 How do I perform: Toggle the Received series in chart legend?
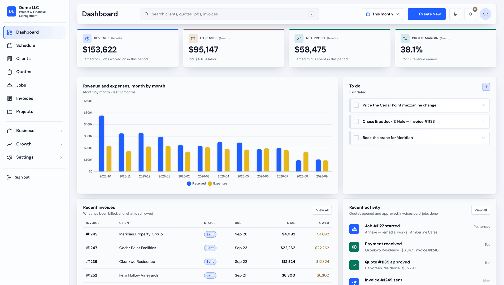[x=196, y=184]
